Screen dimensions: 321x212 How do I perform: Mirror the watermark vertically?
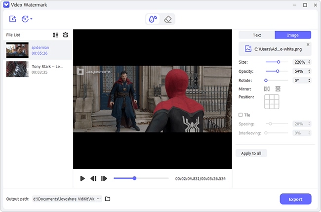tap(278, 89)
